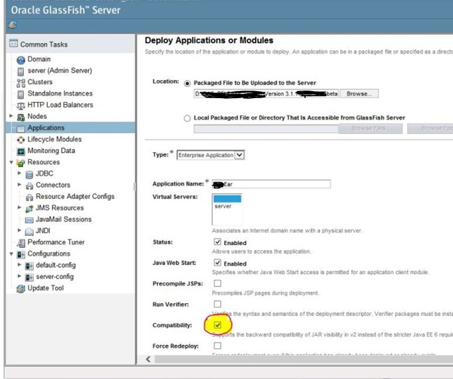Check the Precompile JSPs checkbox
This screenshot has width=453, height=379.
217,283
